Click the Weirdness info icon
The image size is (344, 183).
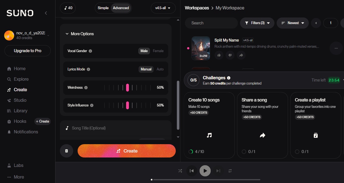click(x=86, y=88)
